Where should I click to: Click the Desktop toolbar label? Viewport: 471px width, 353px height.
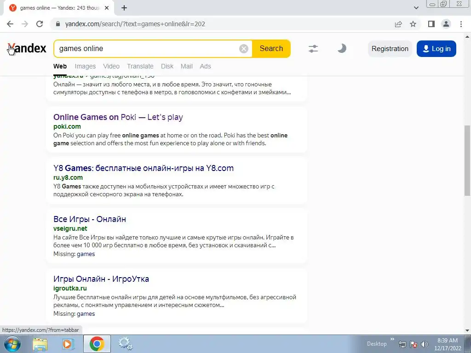point(377,344)
